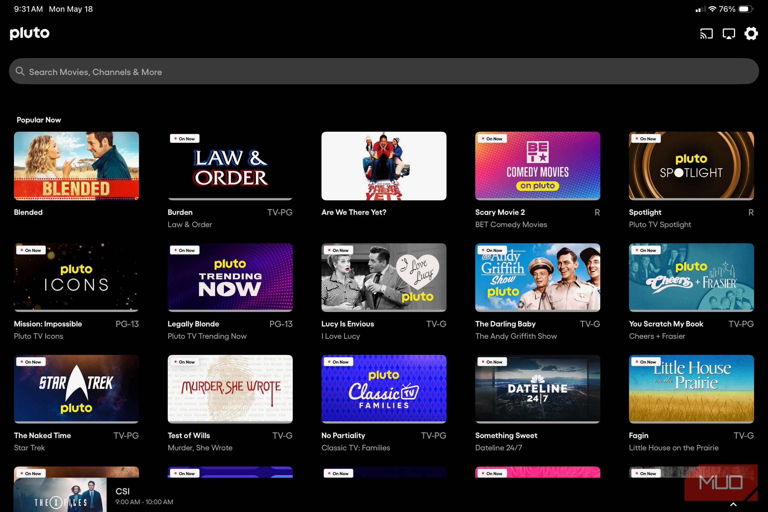768x512 pixels.
Task: Expand the mini player with the up chevron
Action: [733, 504]
